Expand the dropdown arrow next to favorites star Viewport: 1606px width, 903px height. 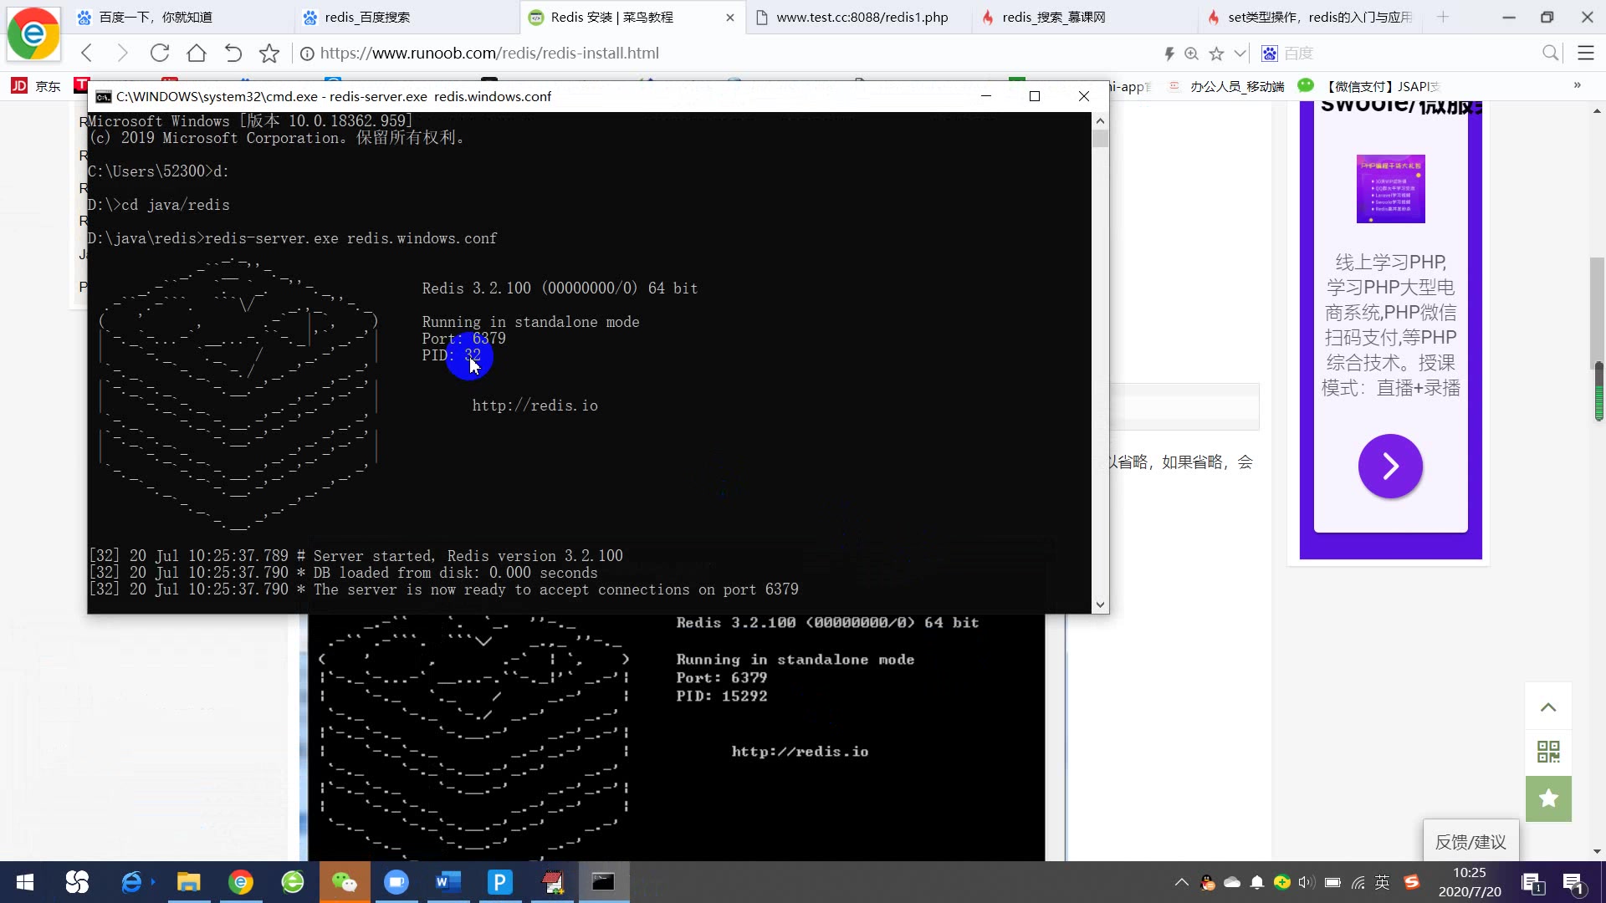(1240, 54)
